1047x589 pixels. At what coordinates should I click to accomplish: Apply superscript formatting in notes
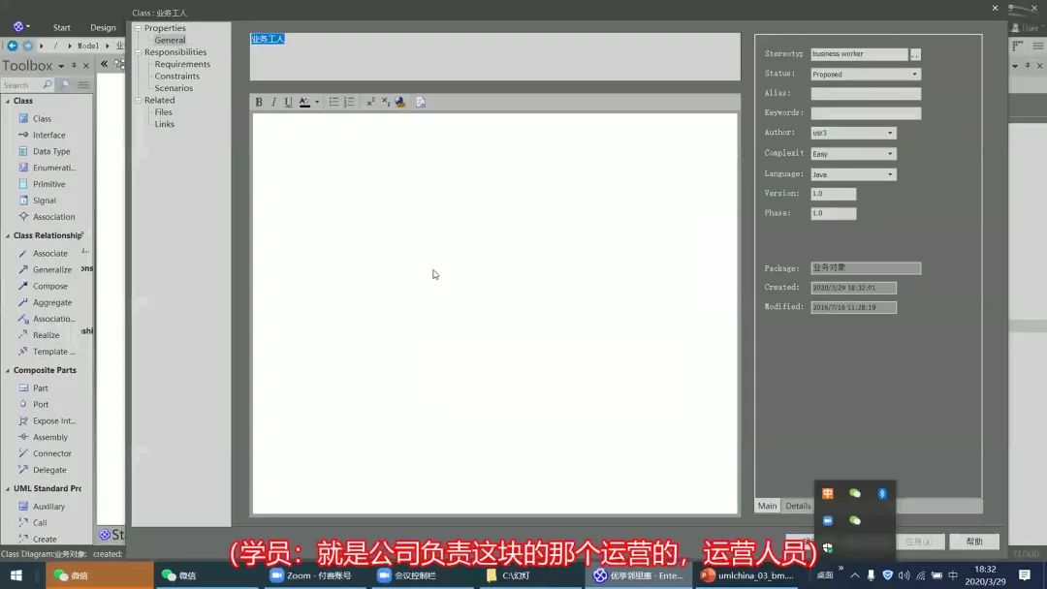point(370,102)
